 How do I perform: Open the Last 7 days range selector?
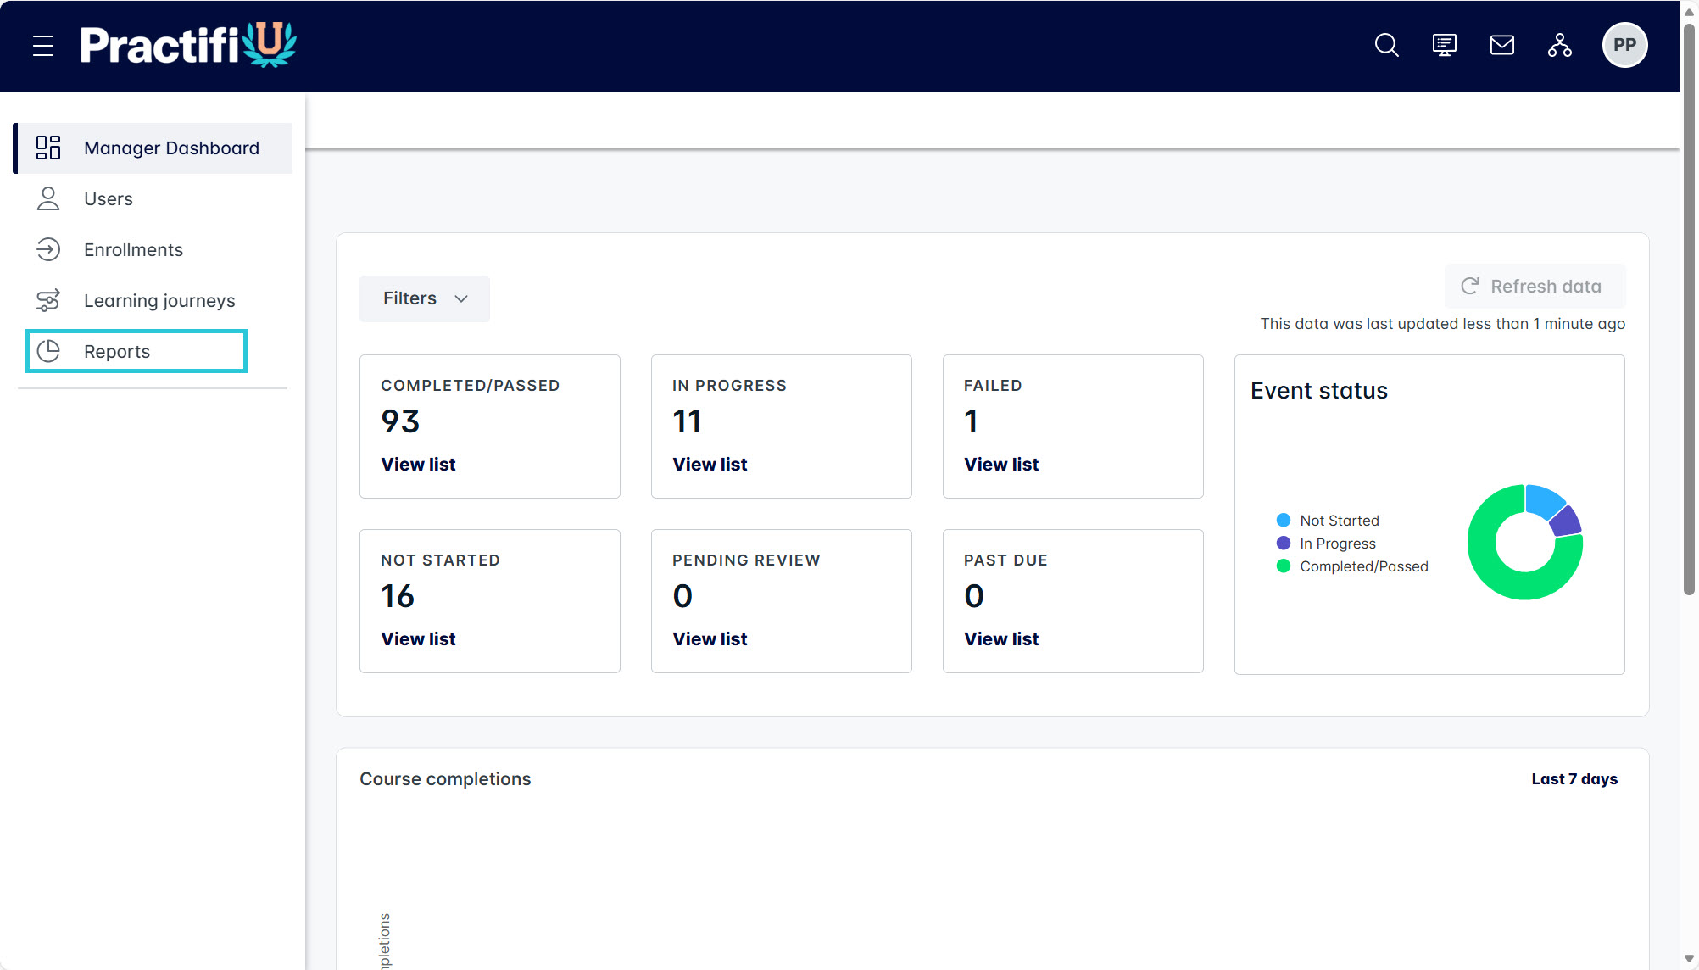click(x=1574, y=779)
